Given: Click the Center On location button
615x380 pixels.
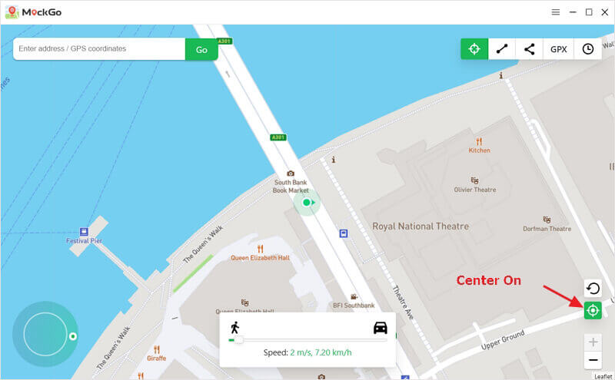Looking at the screenshot, I should (x=593, y=310).
